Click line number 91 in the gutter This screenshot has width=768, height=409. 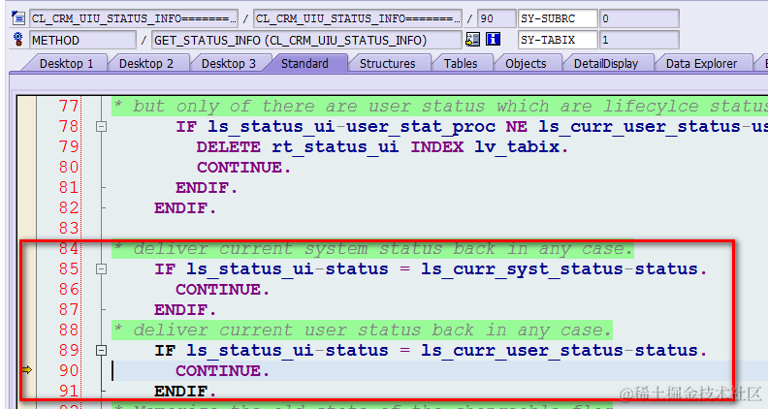coord(69,391)
